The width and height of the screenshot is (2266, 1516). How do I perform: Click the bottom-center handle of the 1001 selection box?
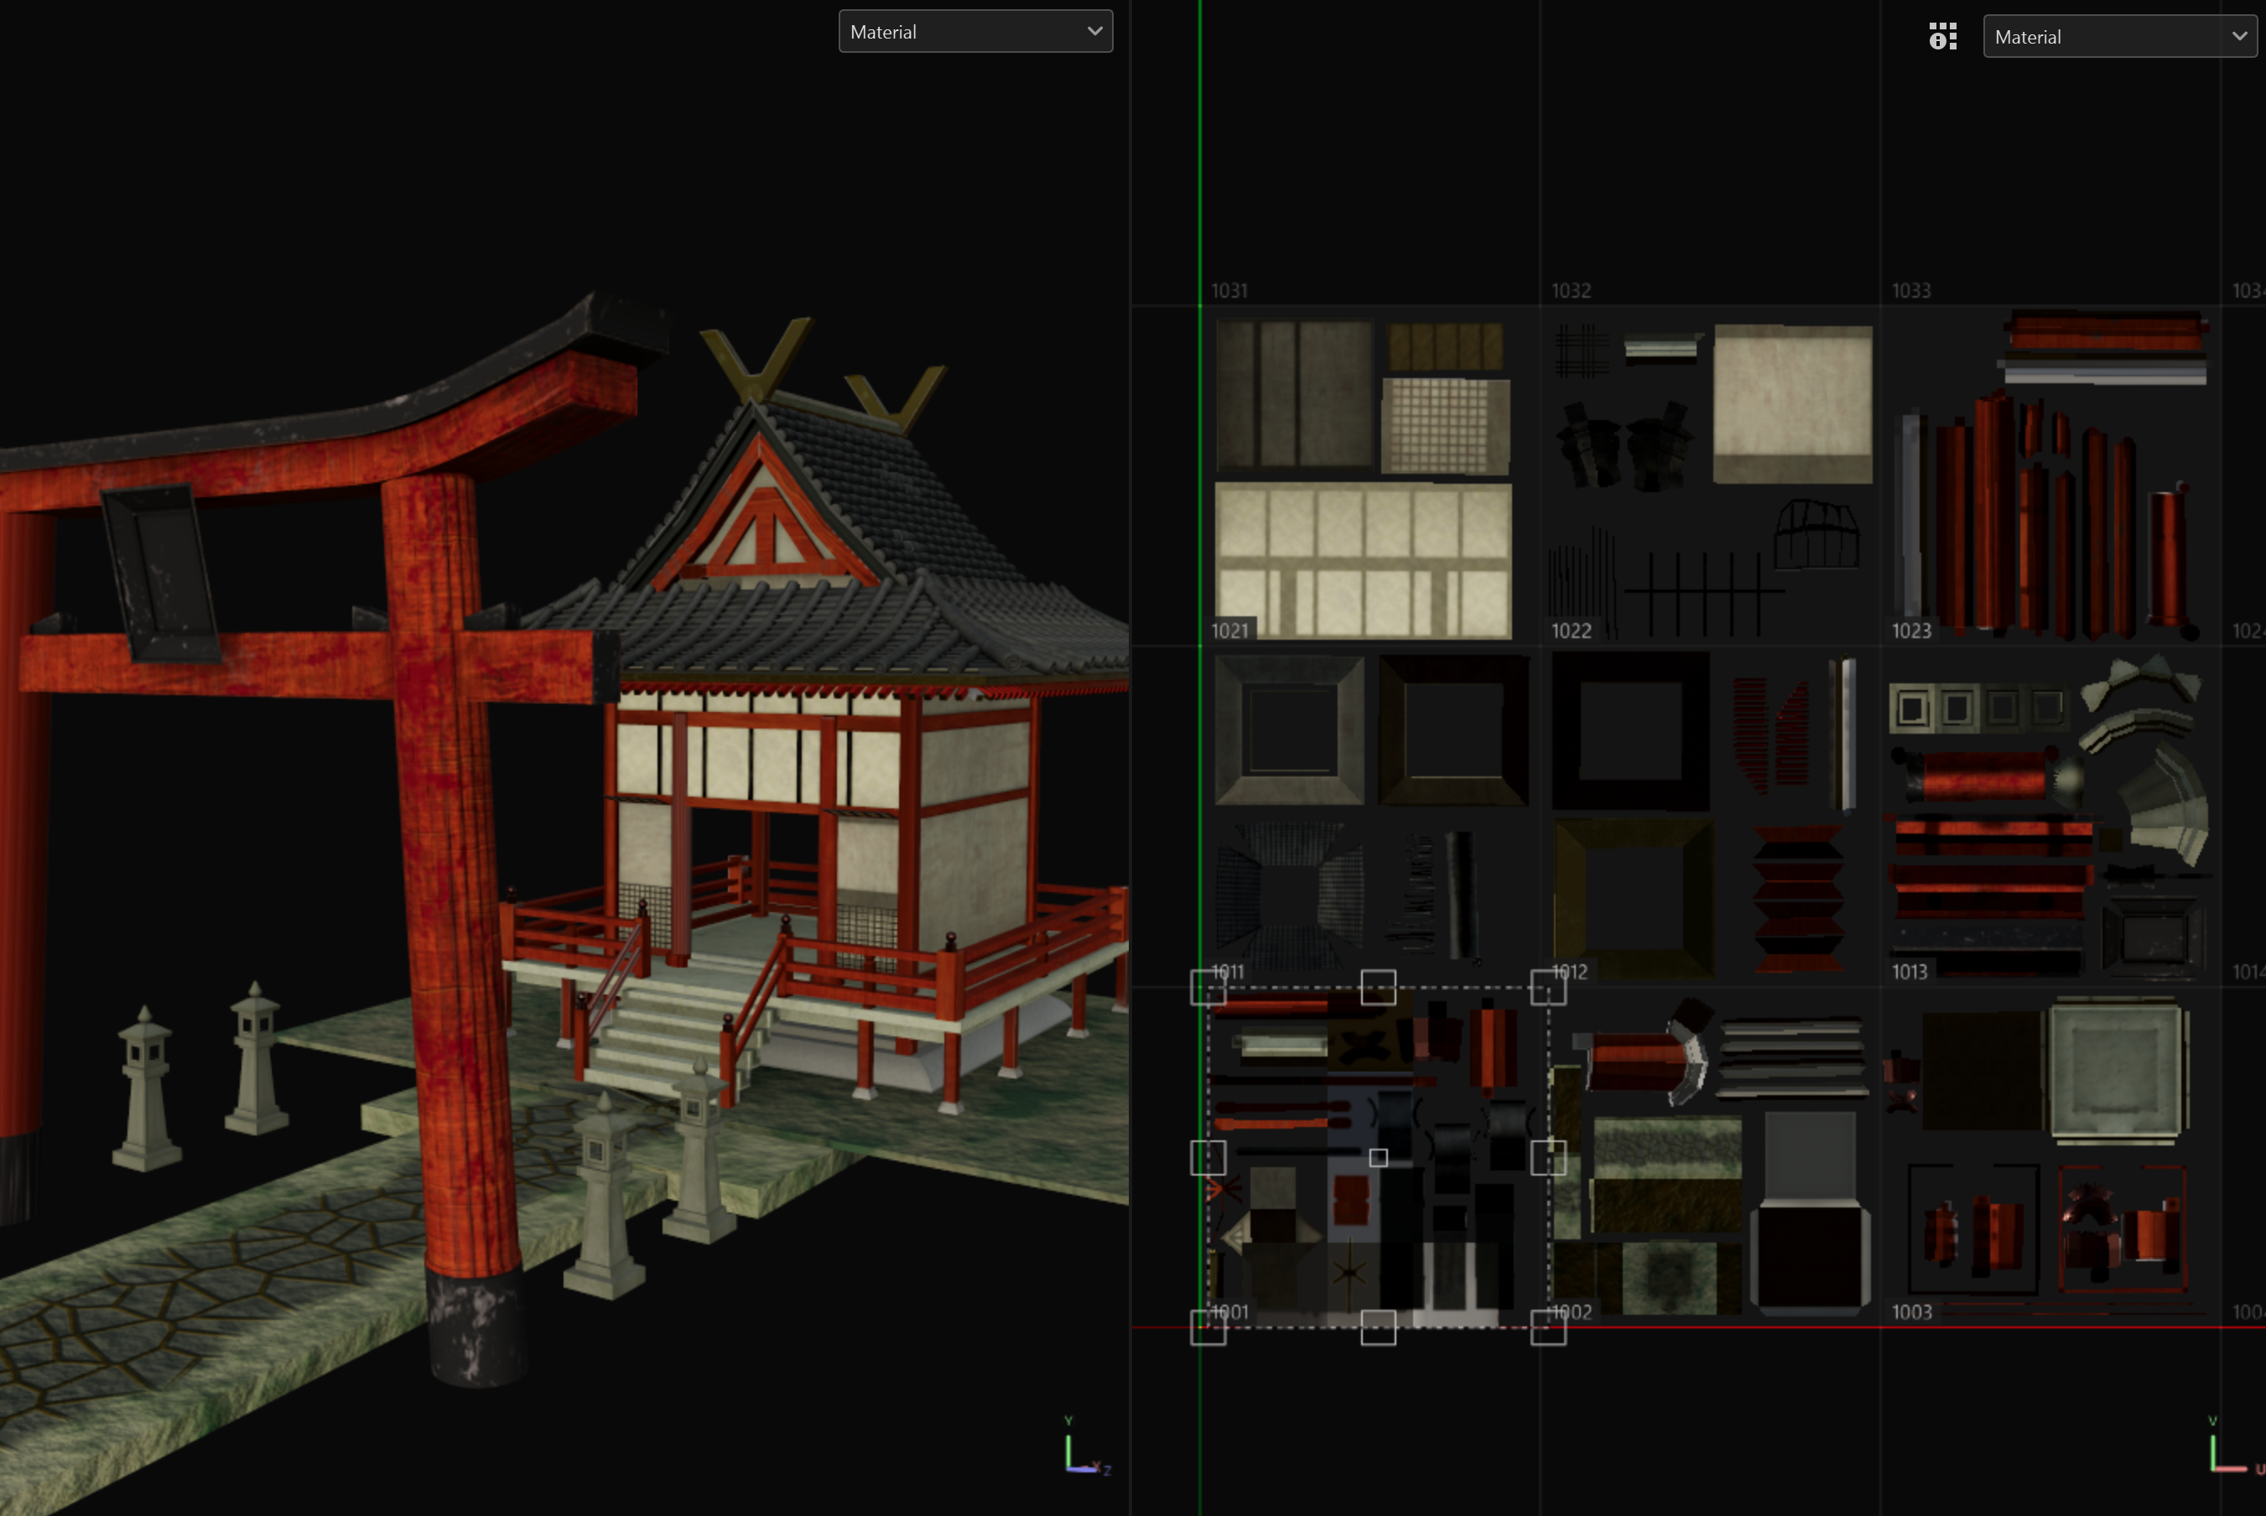coord(1379,1327)
